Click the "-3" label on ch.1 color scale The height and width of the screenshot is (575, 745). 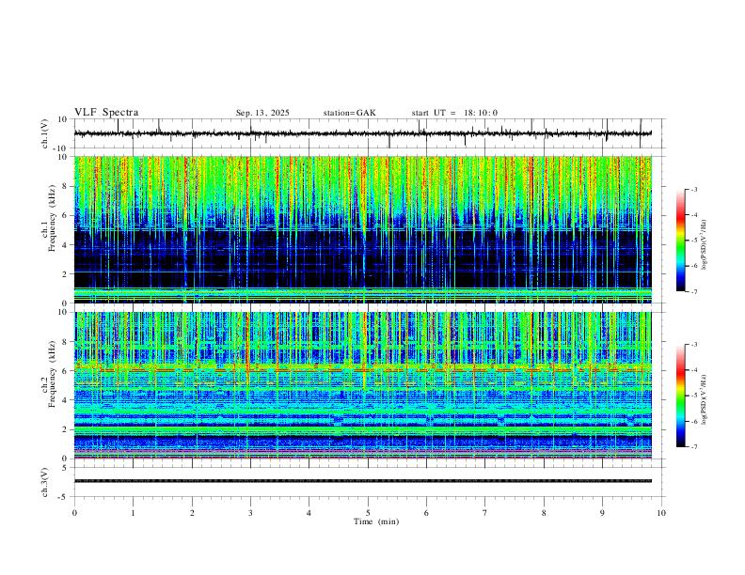[x=693, y=189]
